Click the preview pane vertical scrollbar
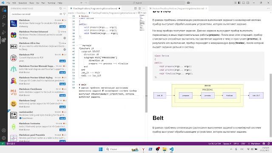272x153 pixels. [x=271, y=105]
